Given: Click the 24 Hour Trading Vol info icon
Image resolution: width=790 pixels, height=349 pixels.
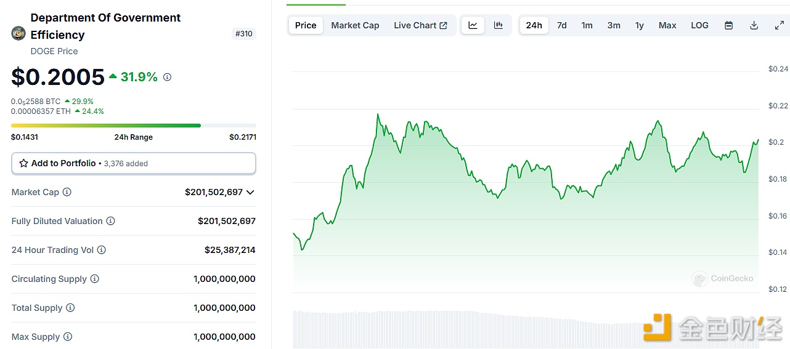Looking at the screenshot, I should [101, 250].
